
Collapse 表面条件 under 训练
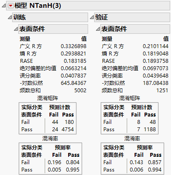(16, 29)
